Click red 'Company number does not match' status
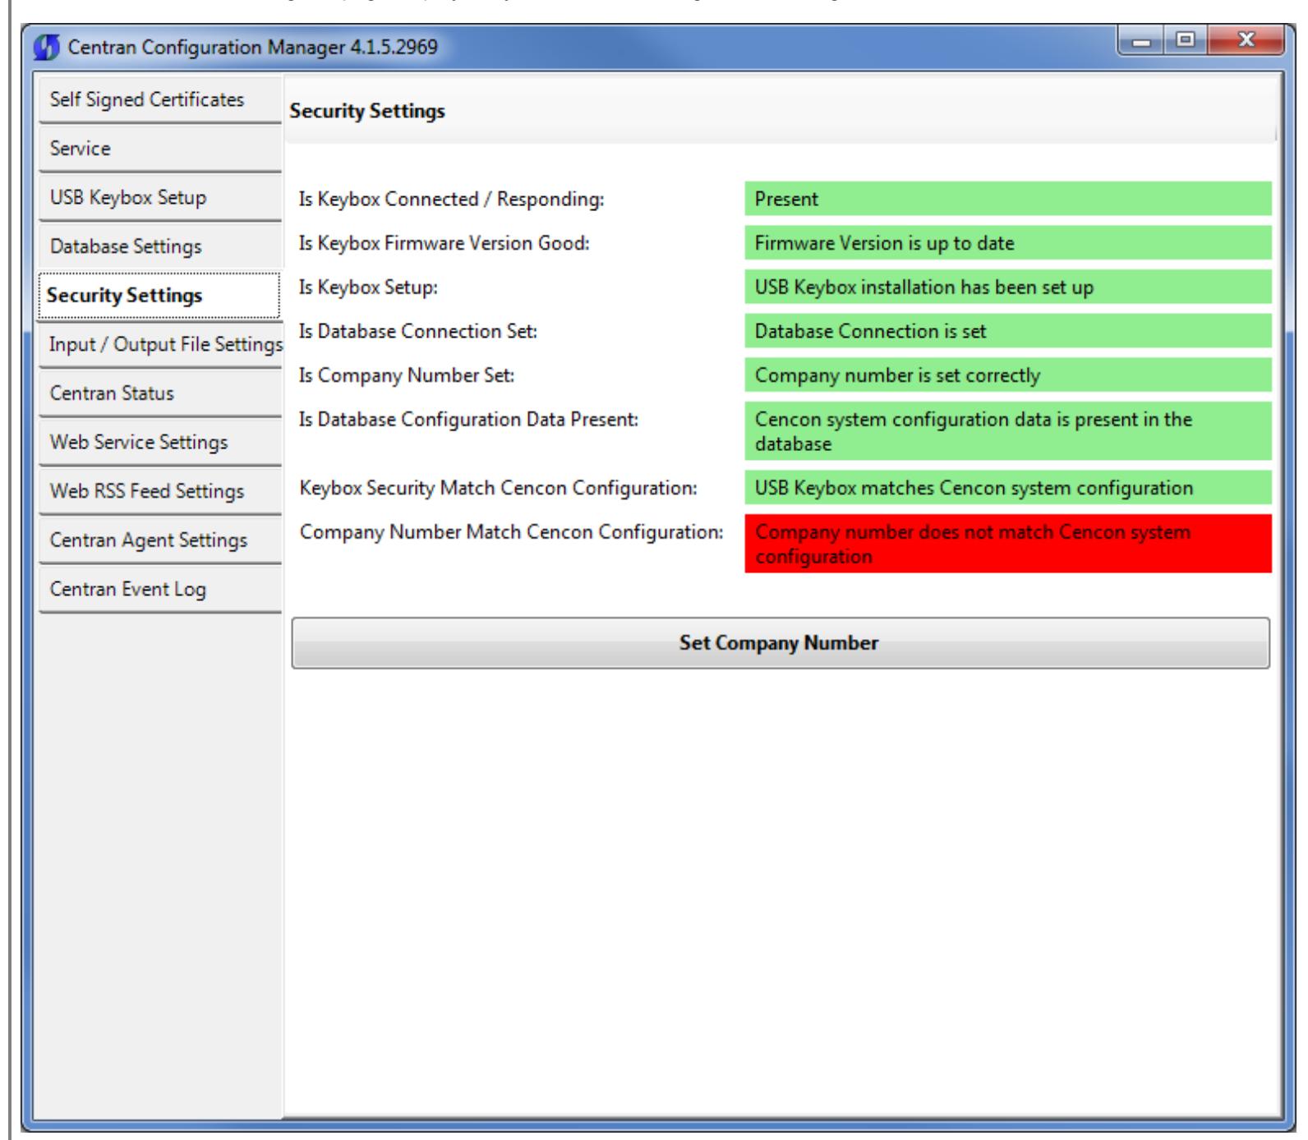The image size is (1308, 1140). click(x=1008, y=544)
